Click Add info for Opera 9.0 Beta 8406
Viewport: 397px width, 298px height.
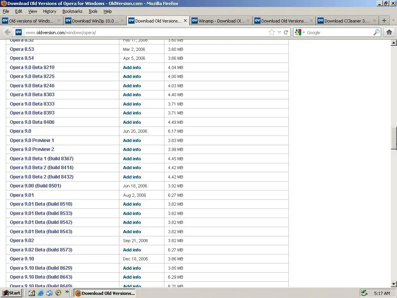point(132,122)
